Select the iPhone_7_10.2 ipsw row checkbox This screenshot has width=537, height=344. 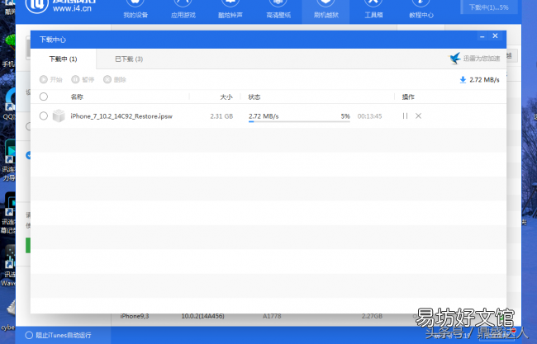click(x=44, y=116)
